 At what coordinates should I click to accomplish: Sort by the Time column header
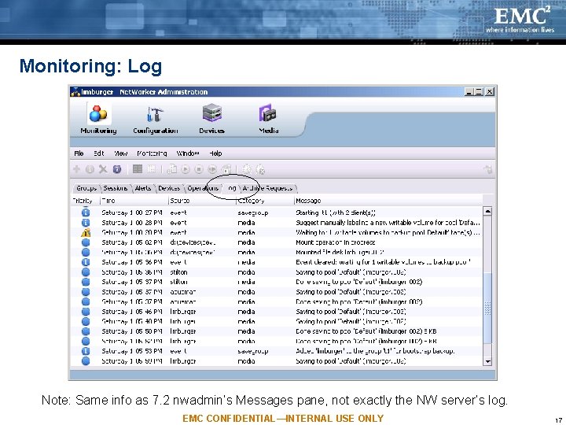click(x=134, y=201)
